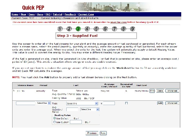Go to step 1 circle
The height and width of the screenshot is (137, 183).
tap(60, 29)
